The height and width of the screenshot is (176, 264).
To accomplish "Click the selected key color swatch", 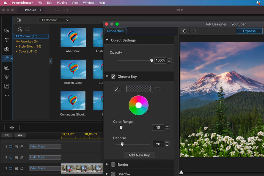I will click(138, 89).
